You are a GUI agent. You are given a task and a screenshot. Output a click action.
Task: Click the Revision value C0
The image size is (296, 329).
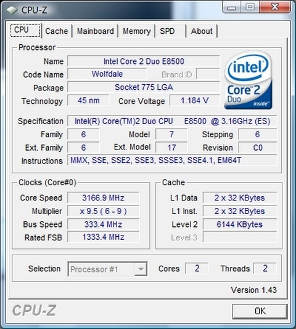258,148
